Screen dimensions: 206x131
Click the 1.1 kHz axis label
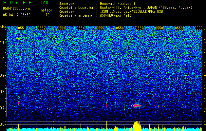(x=3, y=43)
